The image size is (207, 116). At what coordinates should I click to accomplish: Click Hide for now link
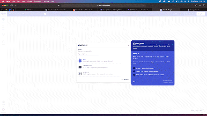point(167,81)
